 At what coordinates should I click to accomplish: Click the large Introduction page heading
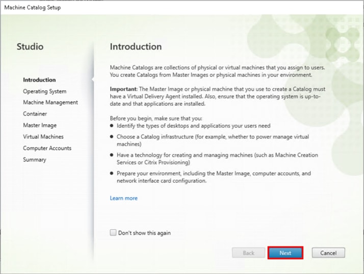[x=136, y=47]
